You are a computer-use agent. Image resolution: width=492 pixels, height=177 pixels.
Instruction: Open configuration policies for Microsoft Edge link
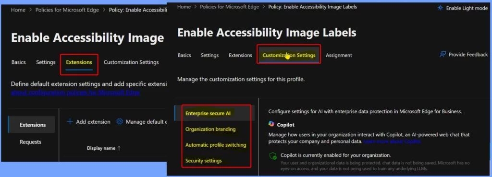[75, 93]
